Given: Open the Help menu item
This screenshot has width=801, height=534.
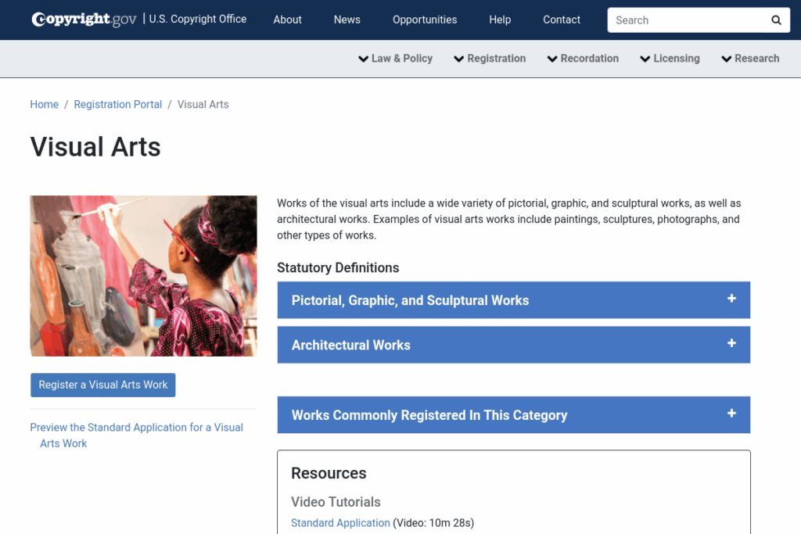Looking at the screenshot, I should coord(500,20).
